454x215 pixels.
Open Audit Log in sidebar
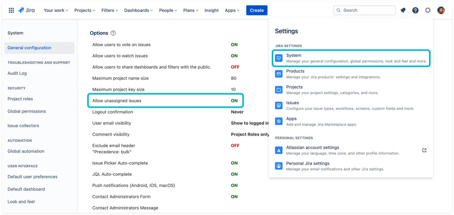pos(17,73)
